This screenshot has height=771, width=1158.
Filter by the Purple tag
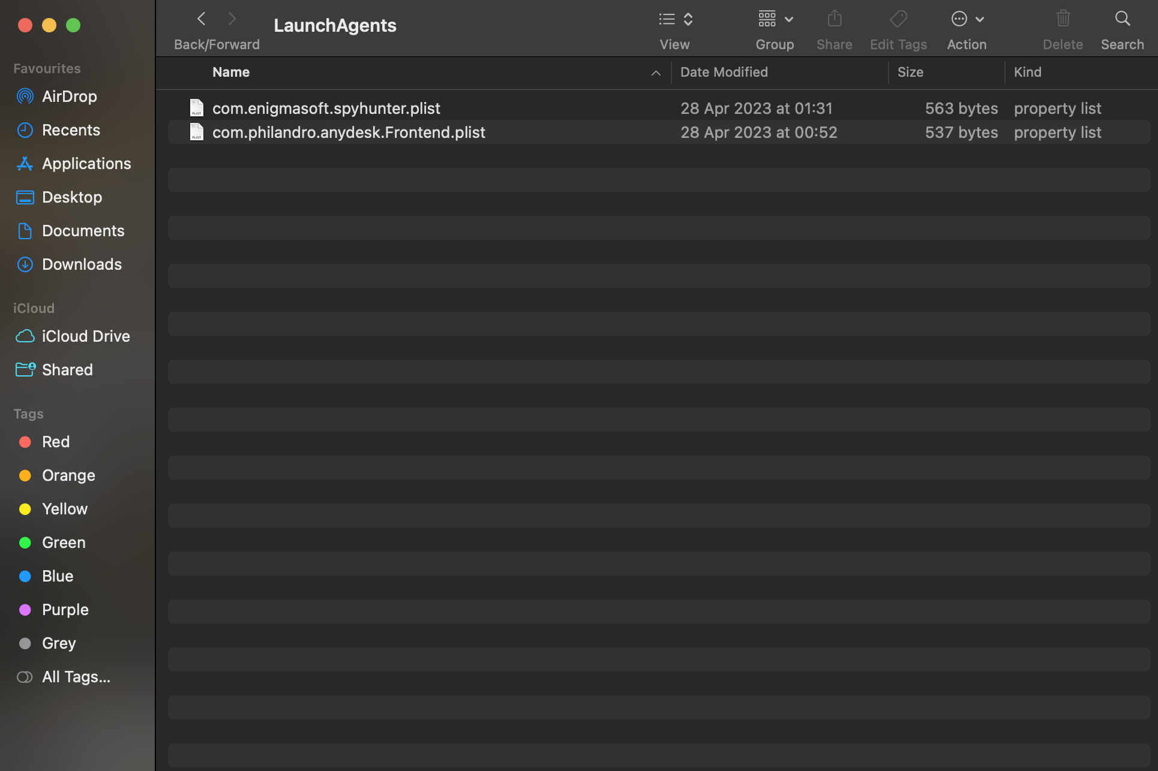click(65, 610)
